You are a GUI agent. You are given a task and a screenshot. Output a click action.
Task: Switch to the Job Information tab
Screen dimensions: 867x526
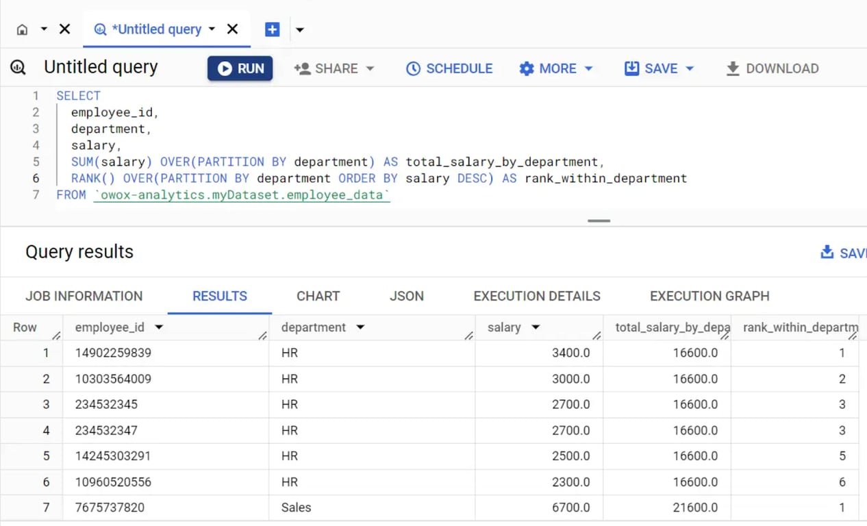(84, 296)
